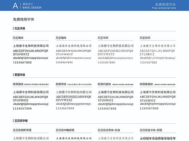Image resolution: width=189 pixels, height=141 pixels.
Task: Click the 1234567890 digits under 思源真黑体
Action: [107, 108]
